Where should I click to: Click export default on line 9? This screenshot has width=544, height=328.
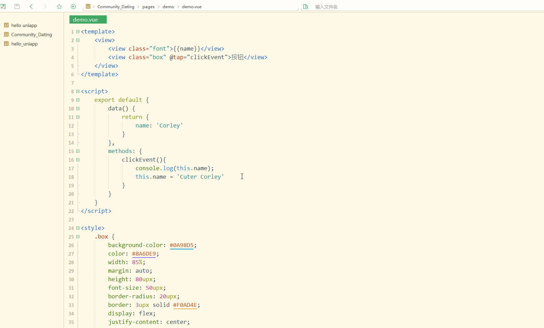(x=118, y=100)
